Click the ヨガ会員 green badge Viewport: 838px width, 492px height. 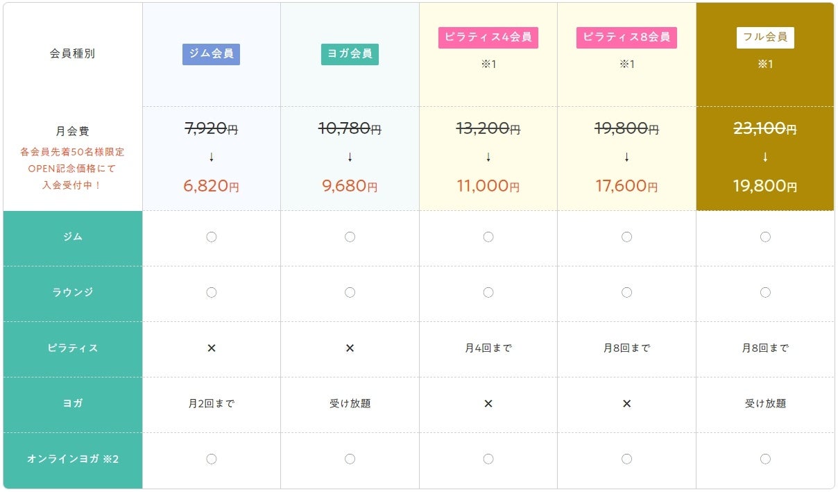click(350, 54)
